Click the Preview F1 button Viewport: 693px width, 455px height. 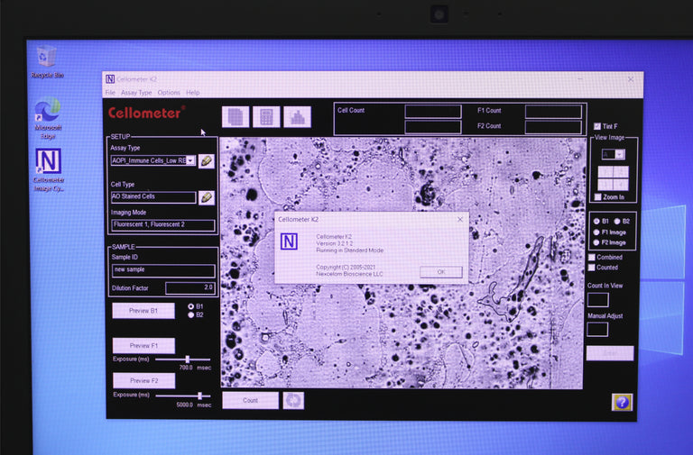pyautogui.click(x=143, y=345)
